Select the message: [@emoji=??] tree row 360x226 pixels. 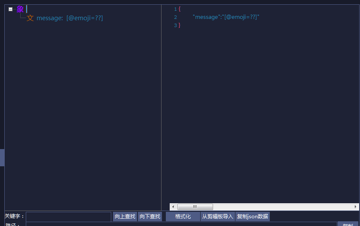70,18
